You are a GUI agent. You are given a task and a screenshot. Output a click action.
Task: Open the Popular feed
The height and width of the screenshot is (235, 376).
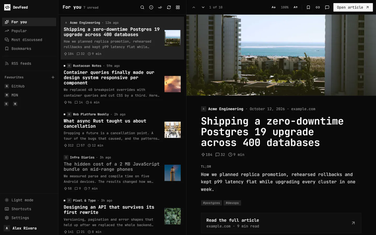(x=29, y=31)
